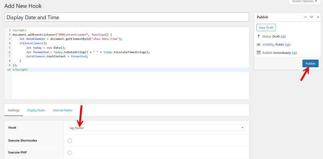Click the 'Add New Hook' heading

[23, 6]
